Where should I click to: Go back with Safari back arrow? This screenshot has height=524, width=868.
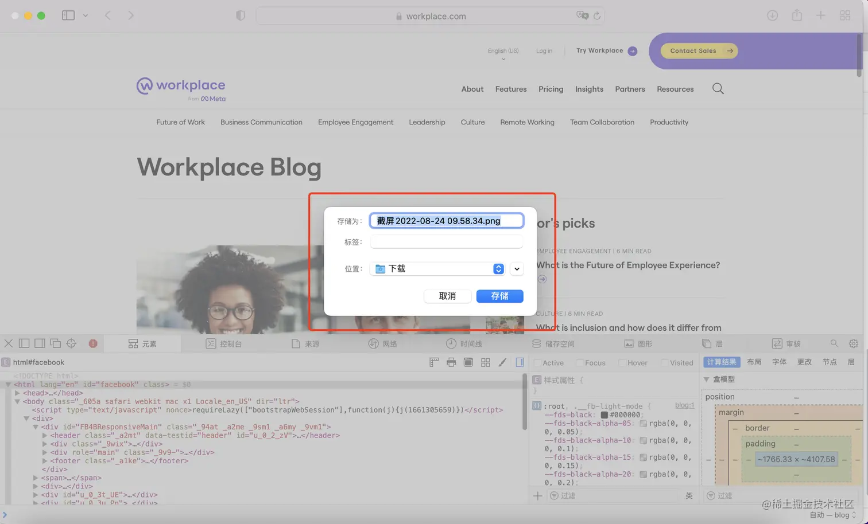tap(107, 15)
